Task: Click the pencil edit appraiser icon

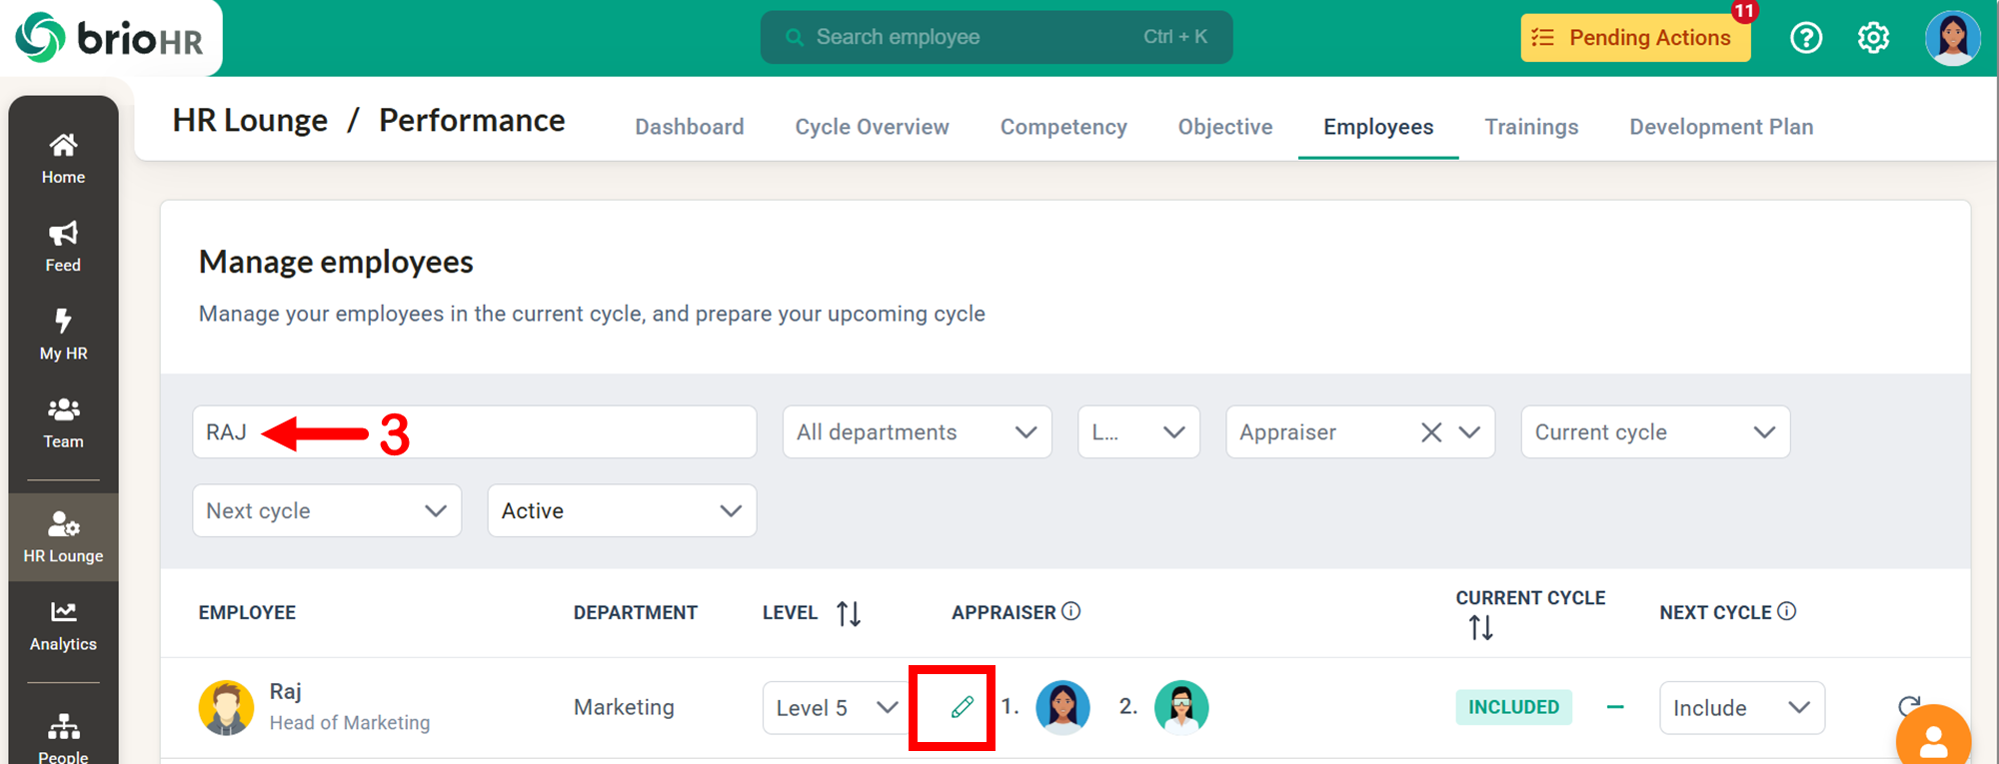Action: tap(962, 707)
